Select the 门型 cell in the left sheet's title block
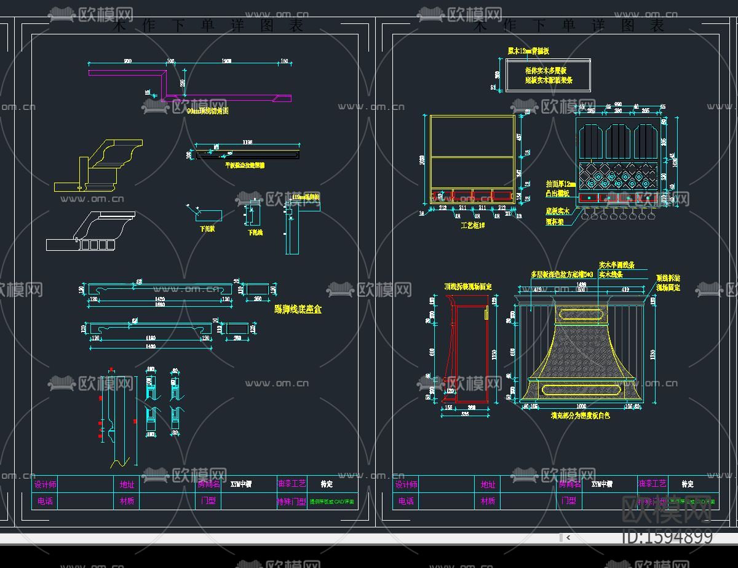This screenshot has width=738, height=568. [x=208, y=501]
